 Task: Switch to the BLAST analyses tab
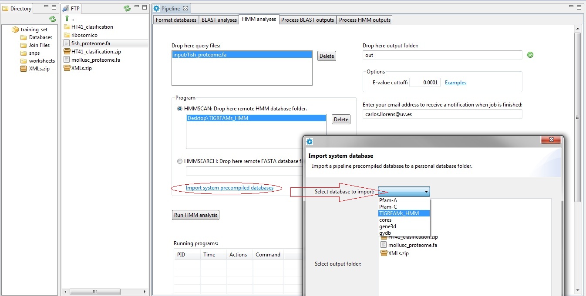pyautogui.click(x=219, y=20)
